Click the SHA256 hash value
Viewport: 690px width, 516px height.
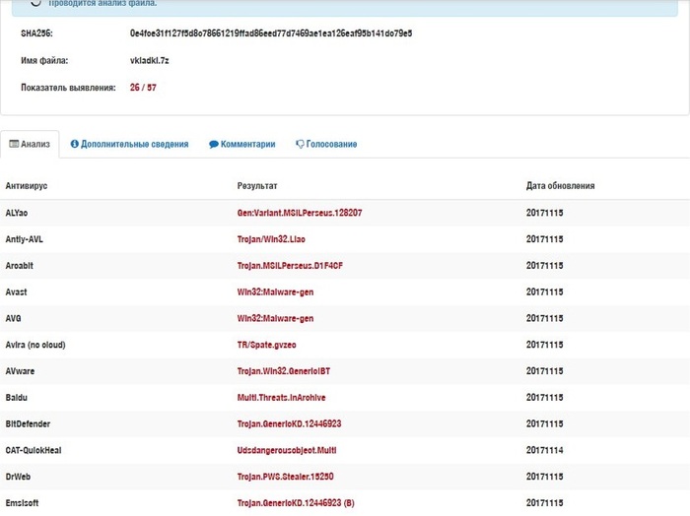tap(271, 33)
